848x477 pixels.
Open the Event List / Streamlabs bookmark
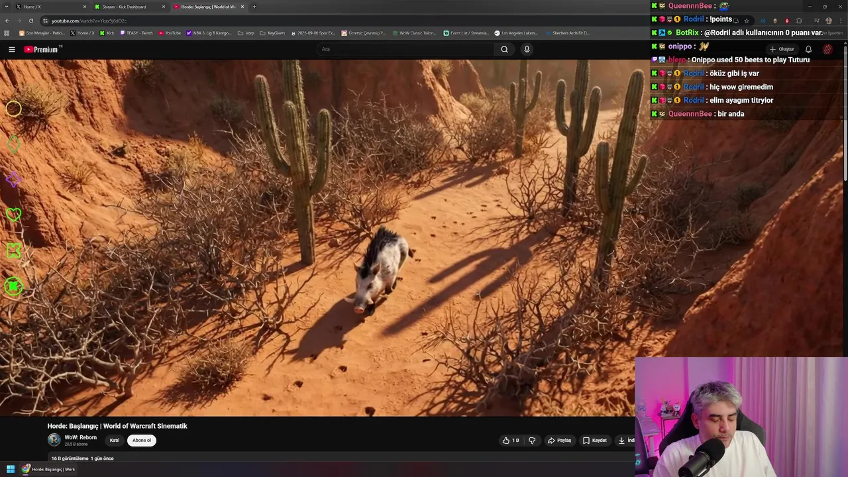pos(466,32)
